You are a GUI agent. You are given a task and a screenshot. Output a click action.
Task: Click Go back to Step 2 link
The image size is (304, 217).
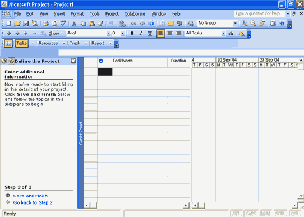click(33, 202)
